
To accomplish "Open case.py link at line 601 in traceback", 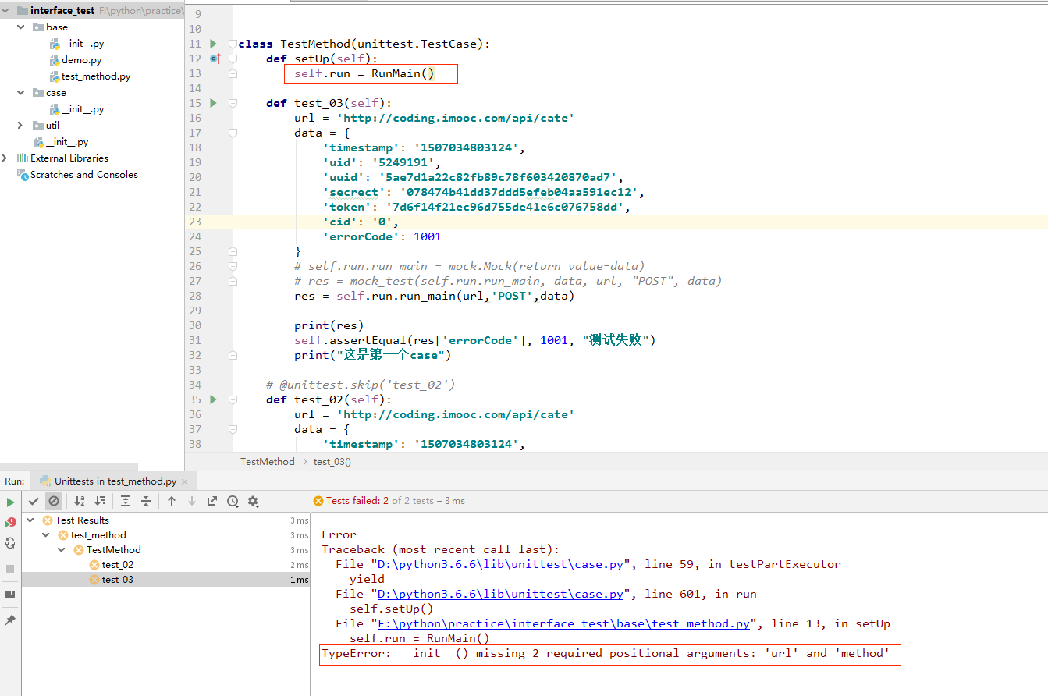I will 500,594.
